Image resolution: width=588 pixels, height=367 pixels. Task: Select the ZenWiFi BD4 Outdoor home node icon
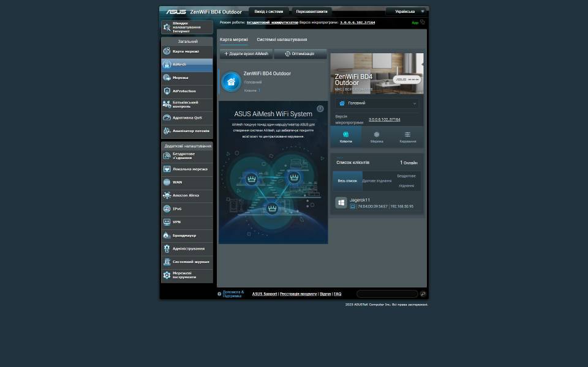pos(231,81)
